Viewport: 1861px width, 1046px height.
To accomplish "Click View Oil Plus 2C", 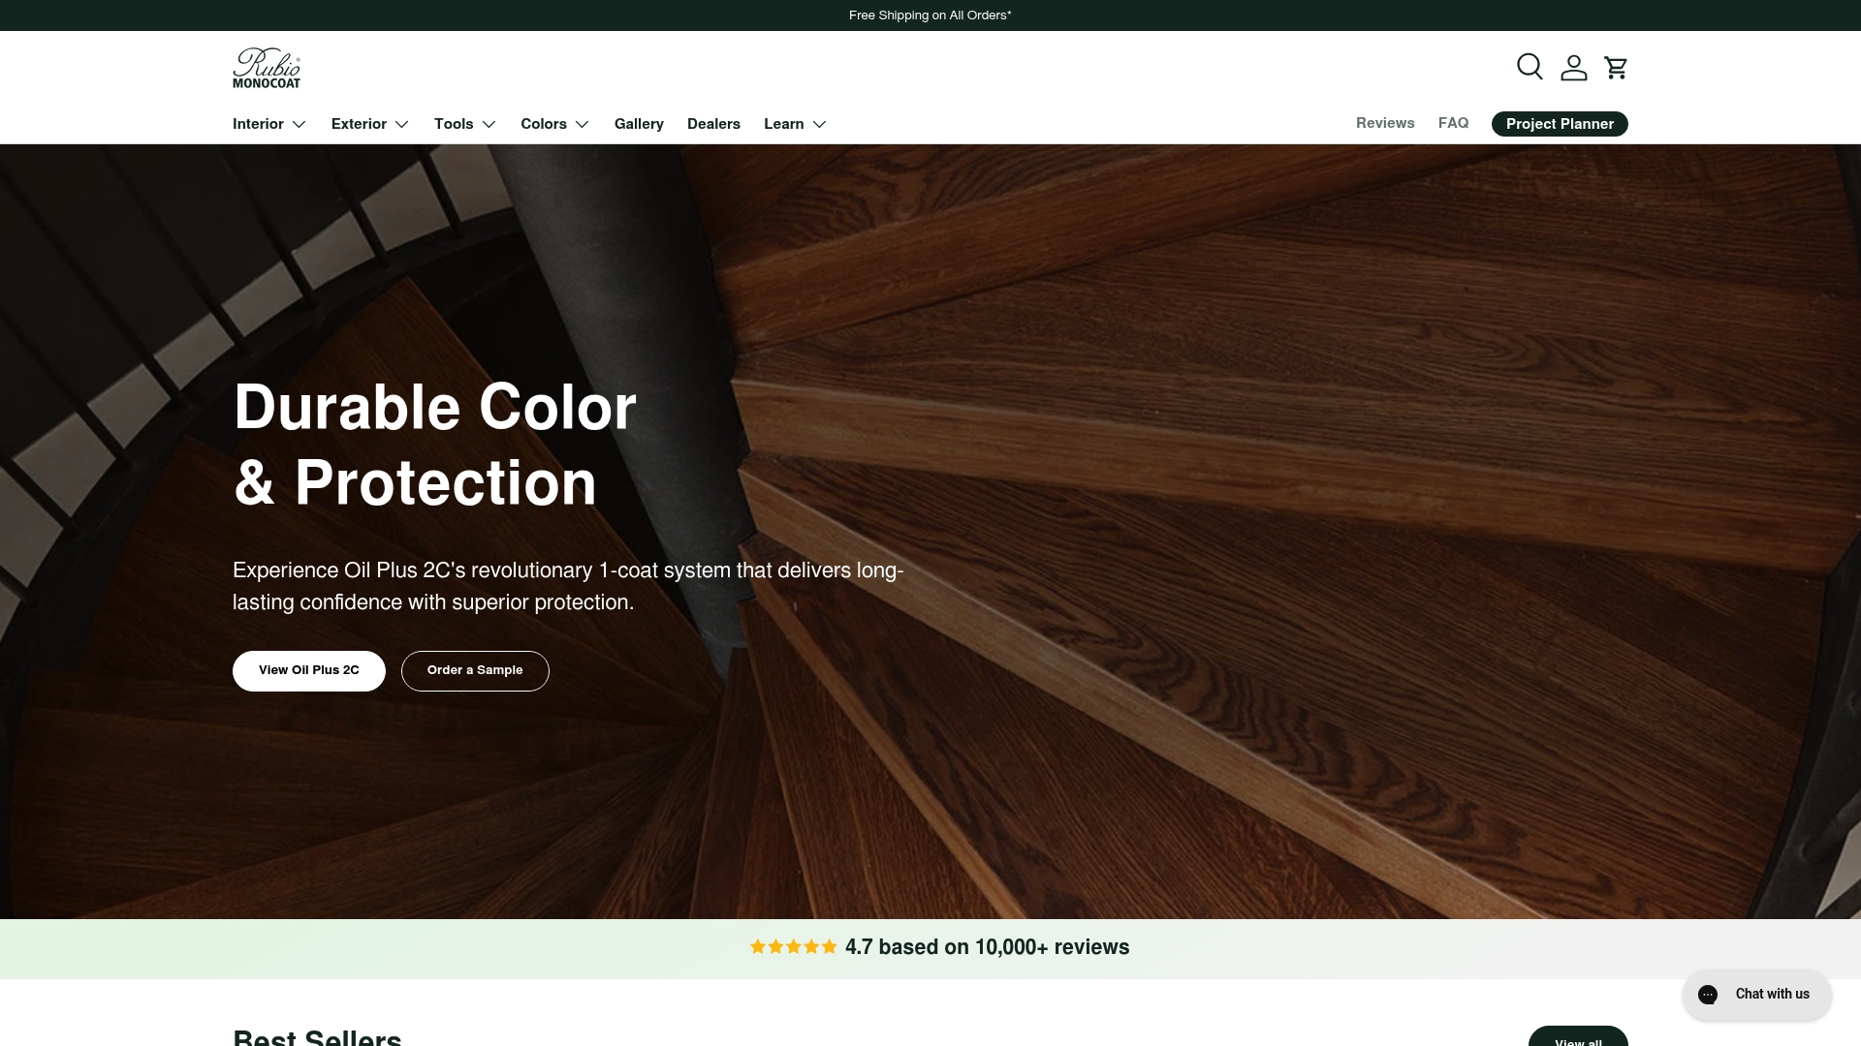I will coord(308,670).
